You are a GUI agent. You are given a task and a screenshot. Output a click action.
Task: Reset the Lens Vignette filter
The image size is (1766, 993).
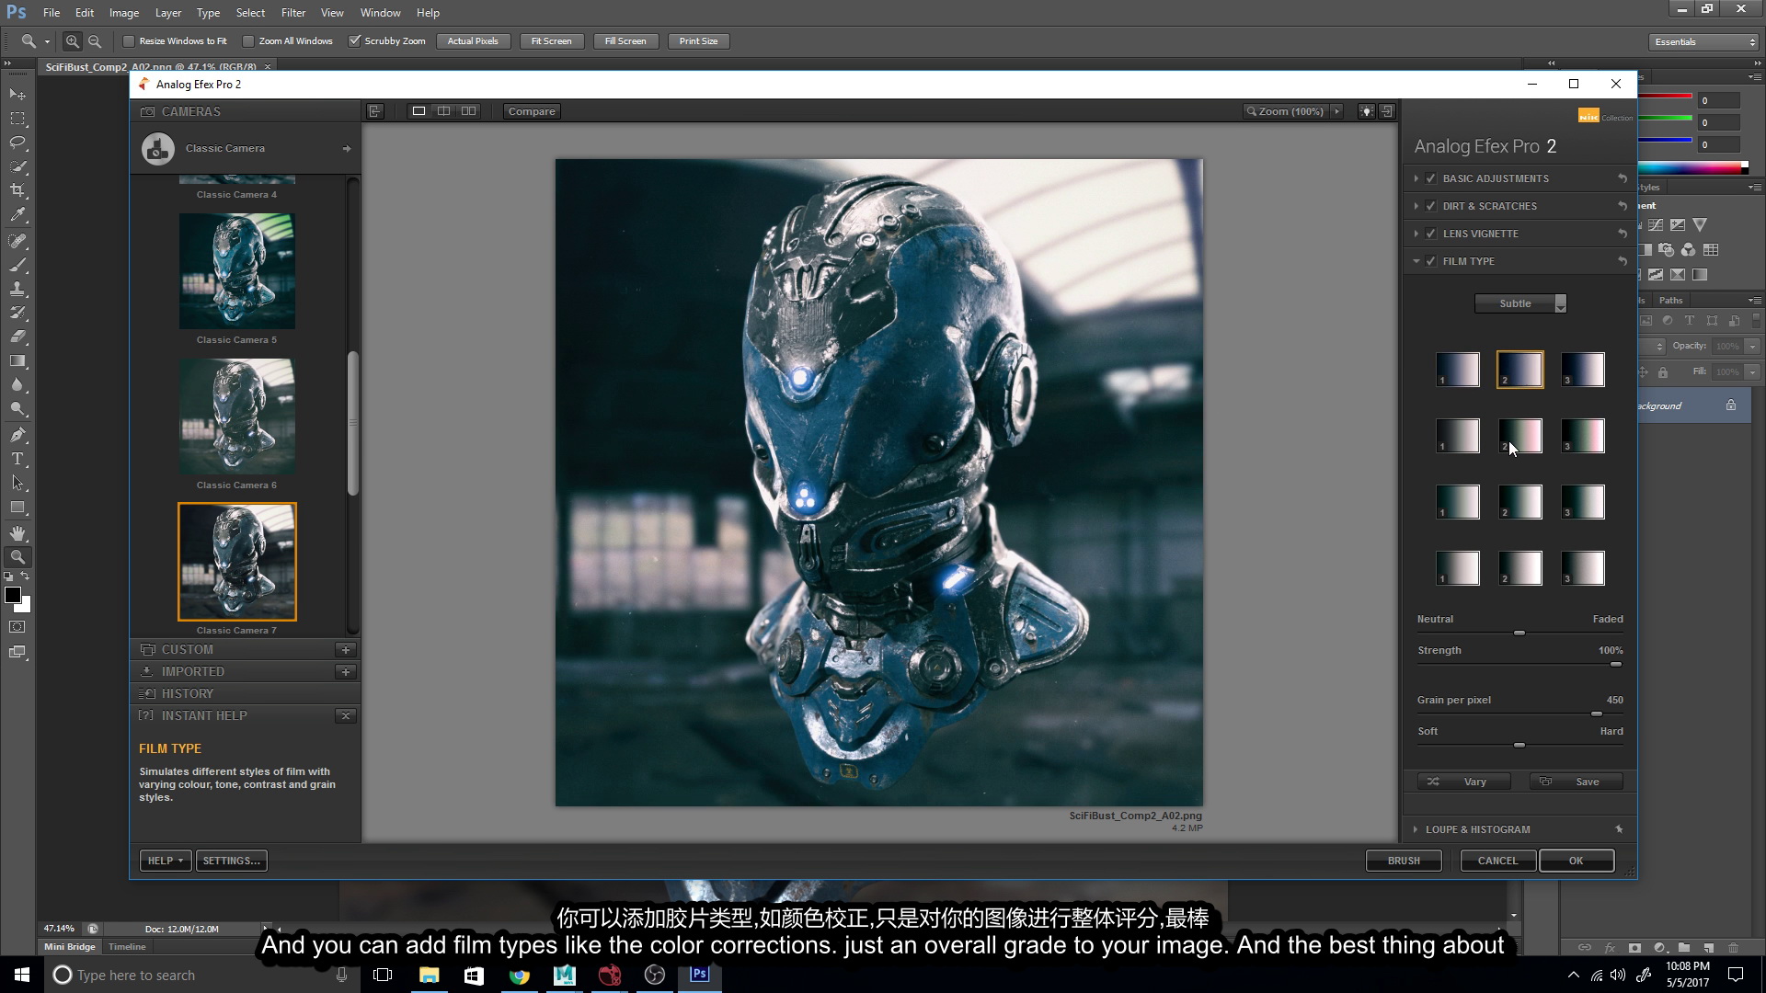tap(1623, 234)
